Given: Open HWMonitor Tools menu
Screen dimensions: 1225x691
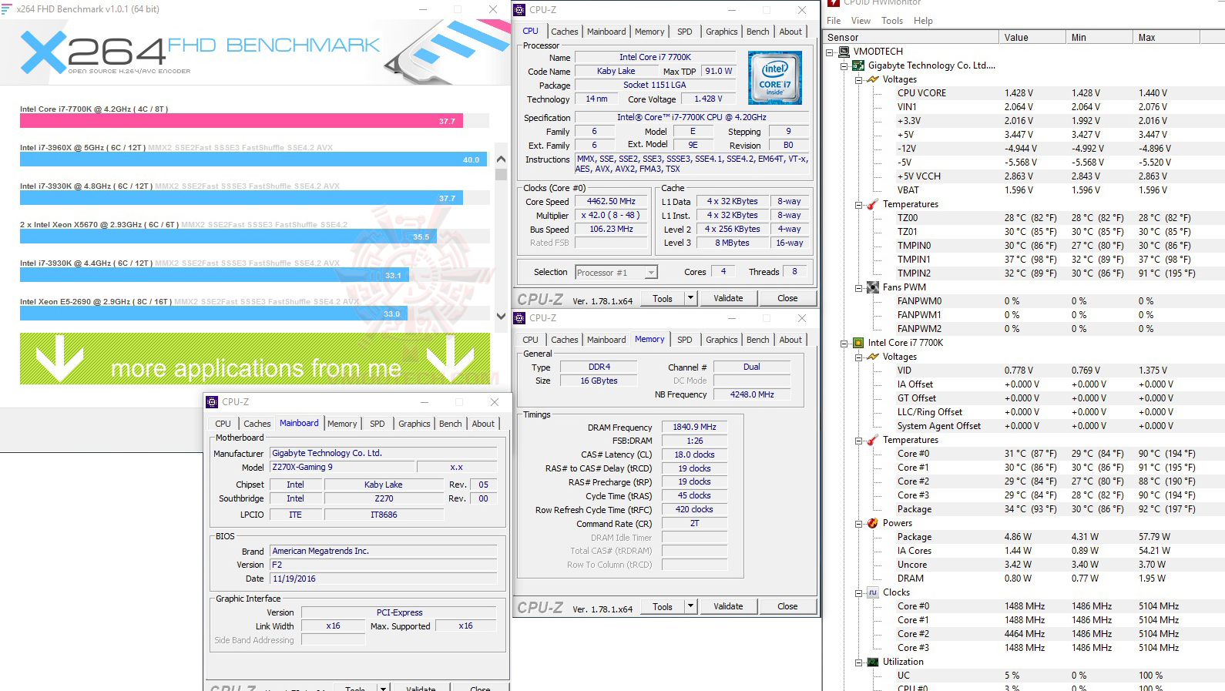Looking at the screenshot, I should coord(892,21).
